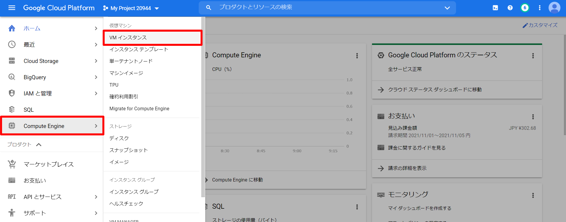
Task: Activate Cloud Shell from top bar
Action: pyautogui.click(x=495, y=8)
